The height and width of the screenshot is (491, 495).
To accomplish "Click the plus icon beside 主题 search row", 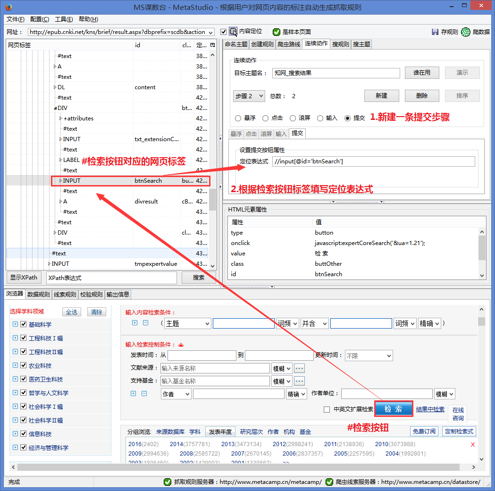I will coord(135,323).
